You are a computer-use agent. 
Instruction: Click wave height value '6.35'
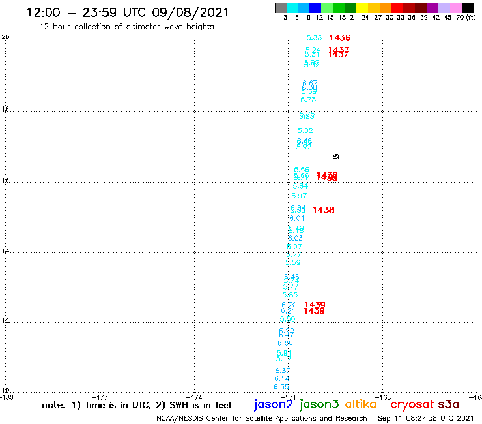281,387
